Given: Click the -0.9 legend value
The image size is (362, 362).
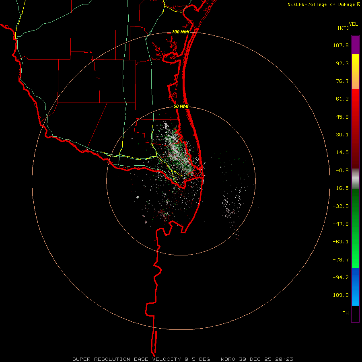Looking at the screenshot, I should 342,171.
